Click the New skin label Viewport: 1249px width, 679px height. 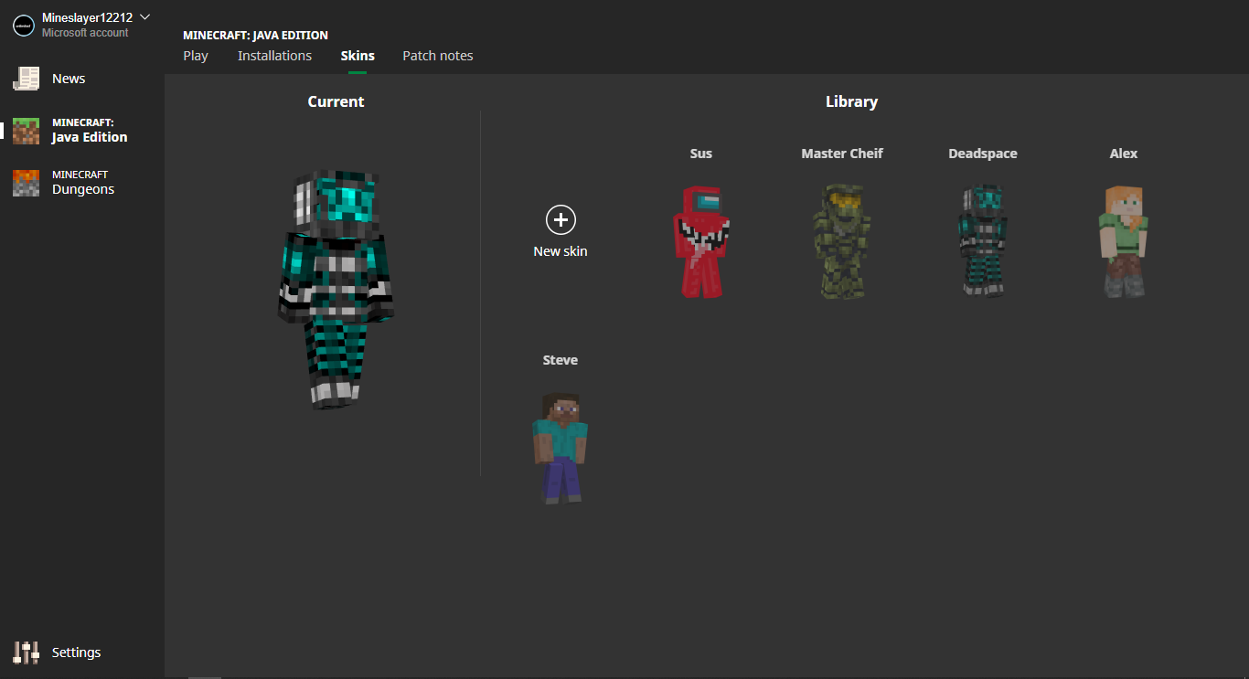560,251
